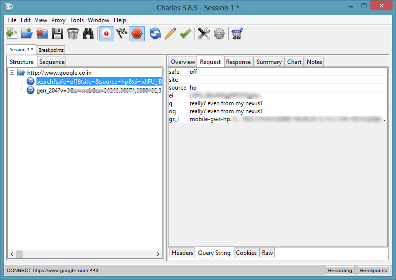This screenshot has width=396, height=280.
Task: Select the Sequence view tab
Action: [x=52, y=62]
